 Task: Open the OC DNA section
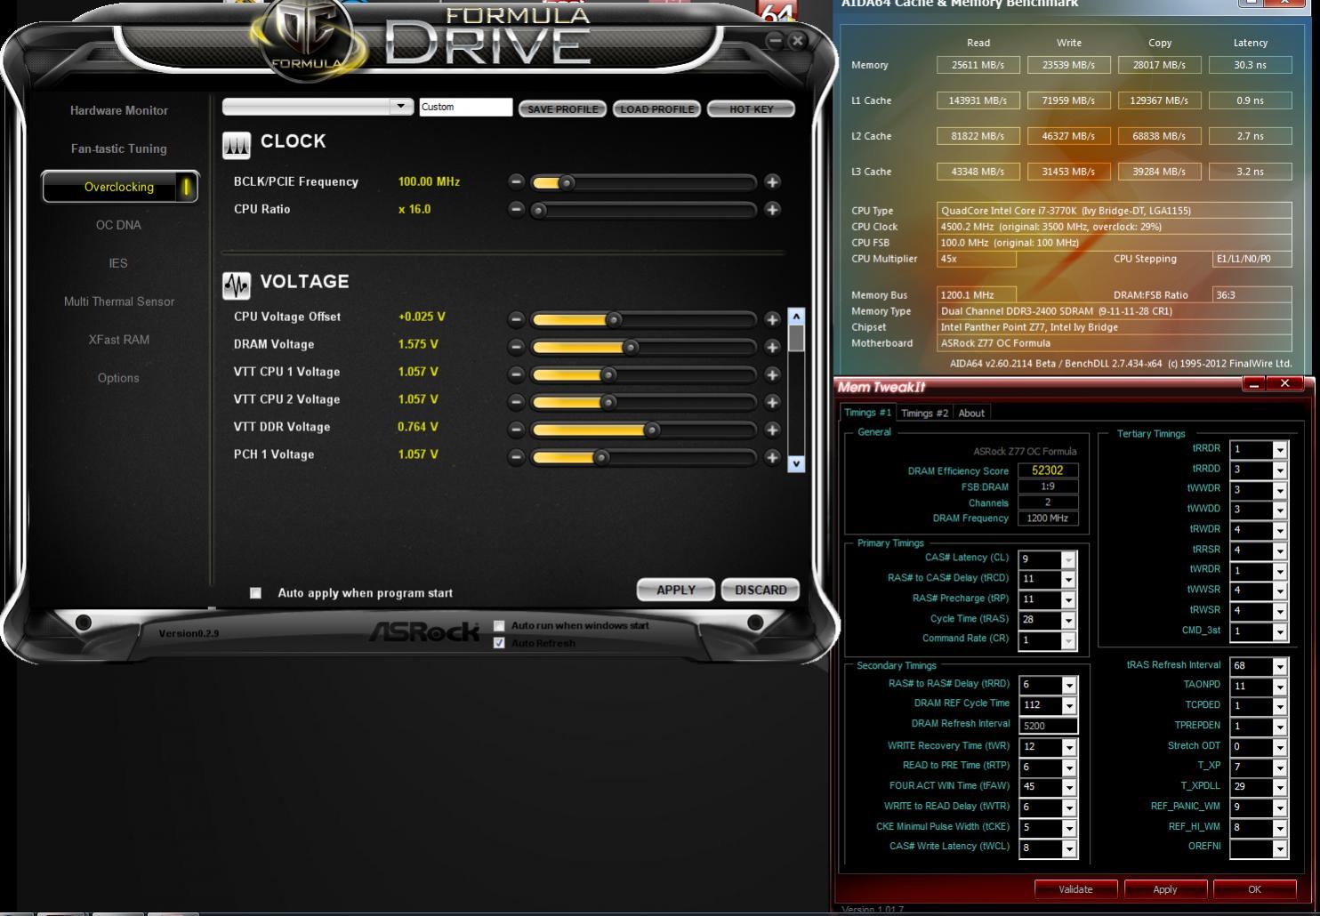tap(118, 225)
